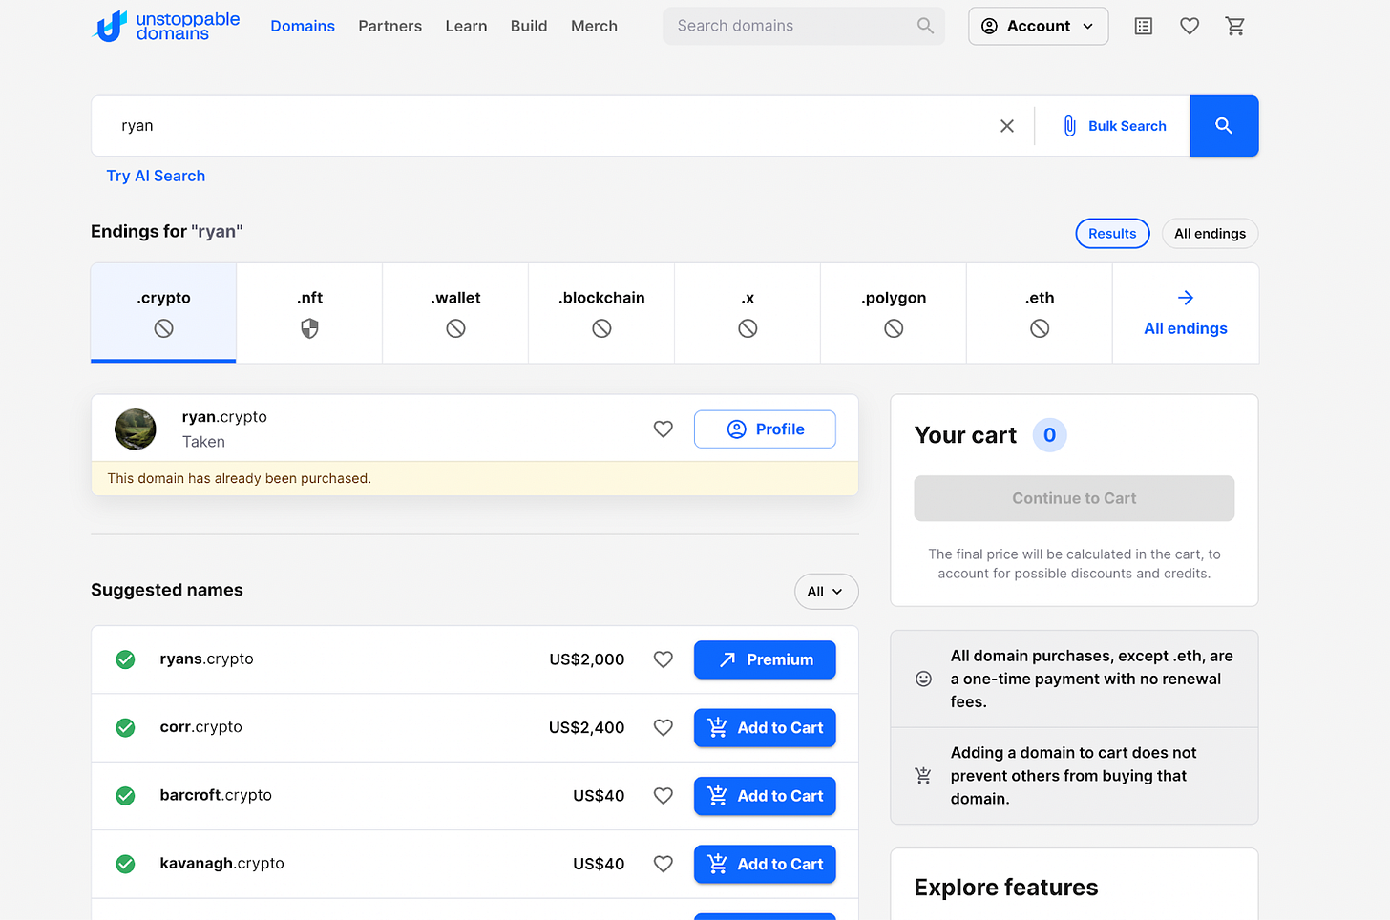Focus the top Search domains field

tap(804, 26)
